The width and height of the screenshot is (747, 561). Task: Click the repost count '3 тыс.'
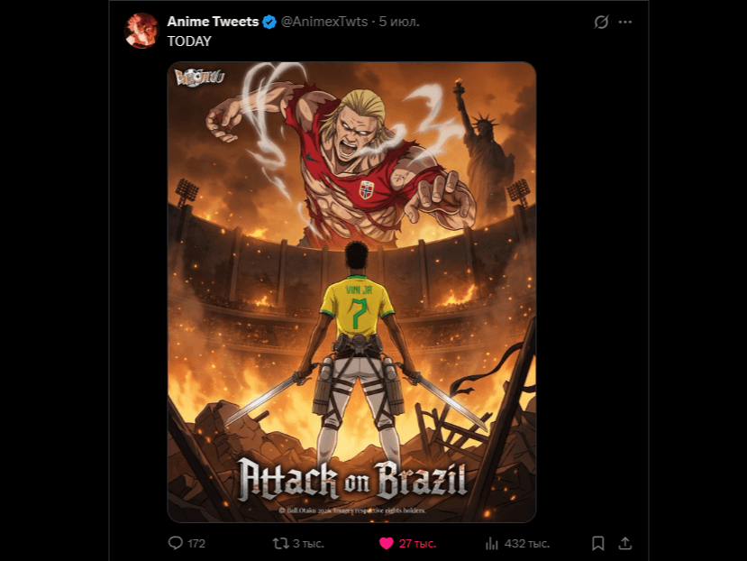pos(308,543)
